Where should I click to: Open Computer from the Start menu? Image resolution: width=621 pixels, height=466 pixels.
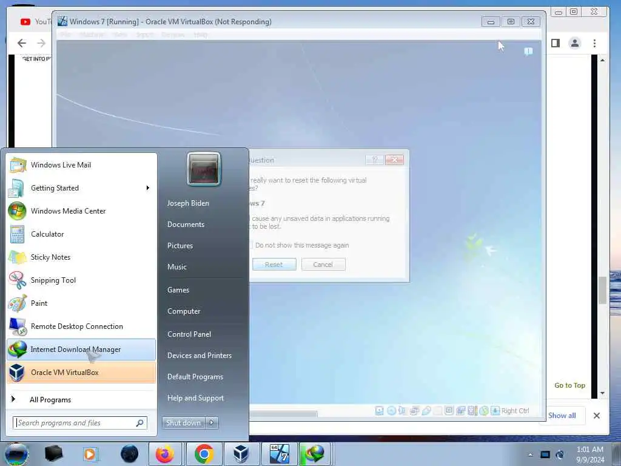[x=184, y=311]
